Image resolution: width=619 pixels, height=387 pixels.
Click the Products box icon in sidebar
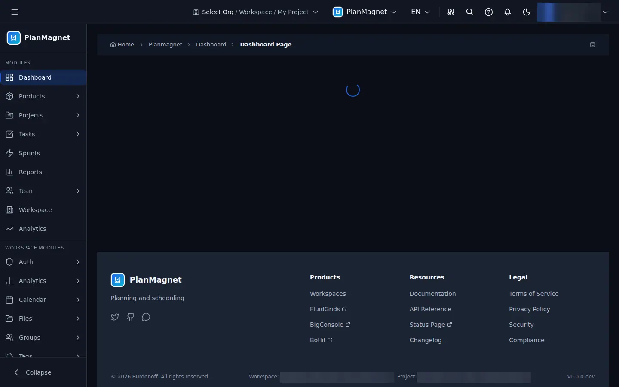click(9, 96)
